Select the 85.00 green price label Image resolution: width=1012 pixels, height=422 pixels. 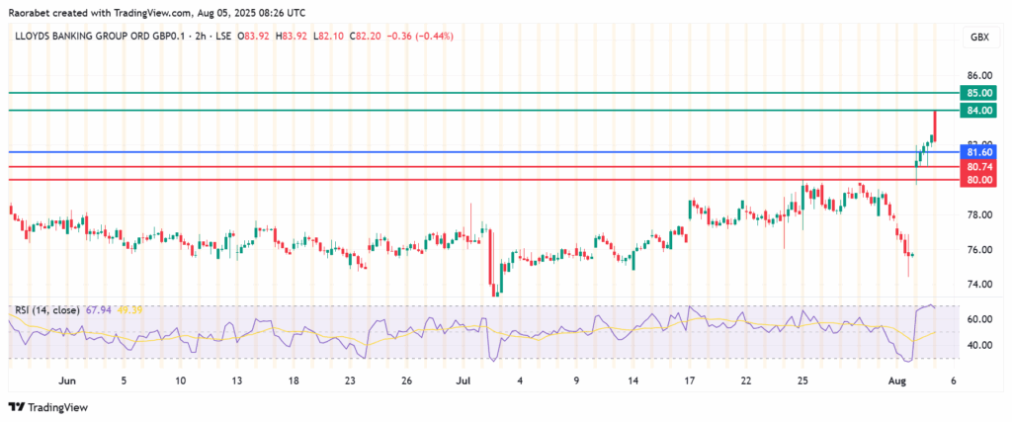978,92
